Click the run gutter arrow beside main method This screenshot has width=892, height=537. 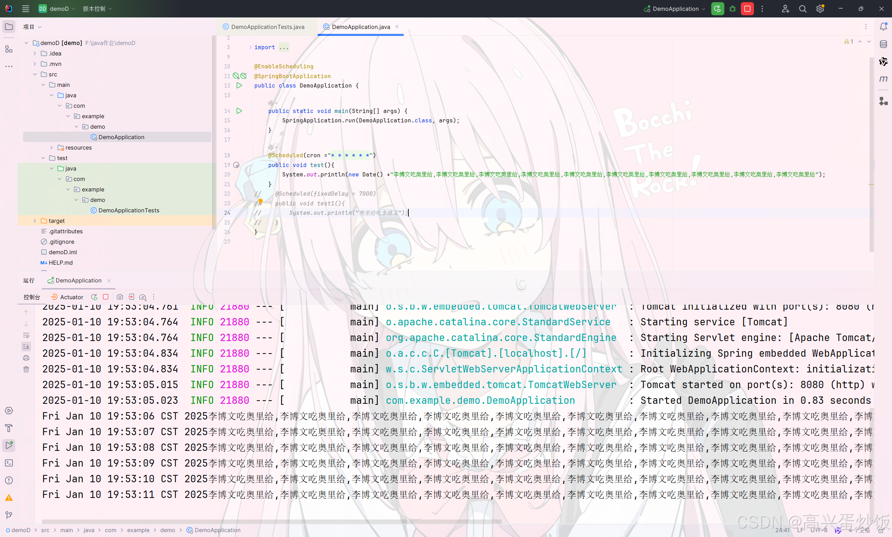(x=239, y=111)
